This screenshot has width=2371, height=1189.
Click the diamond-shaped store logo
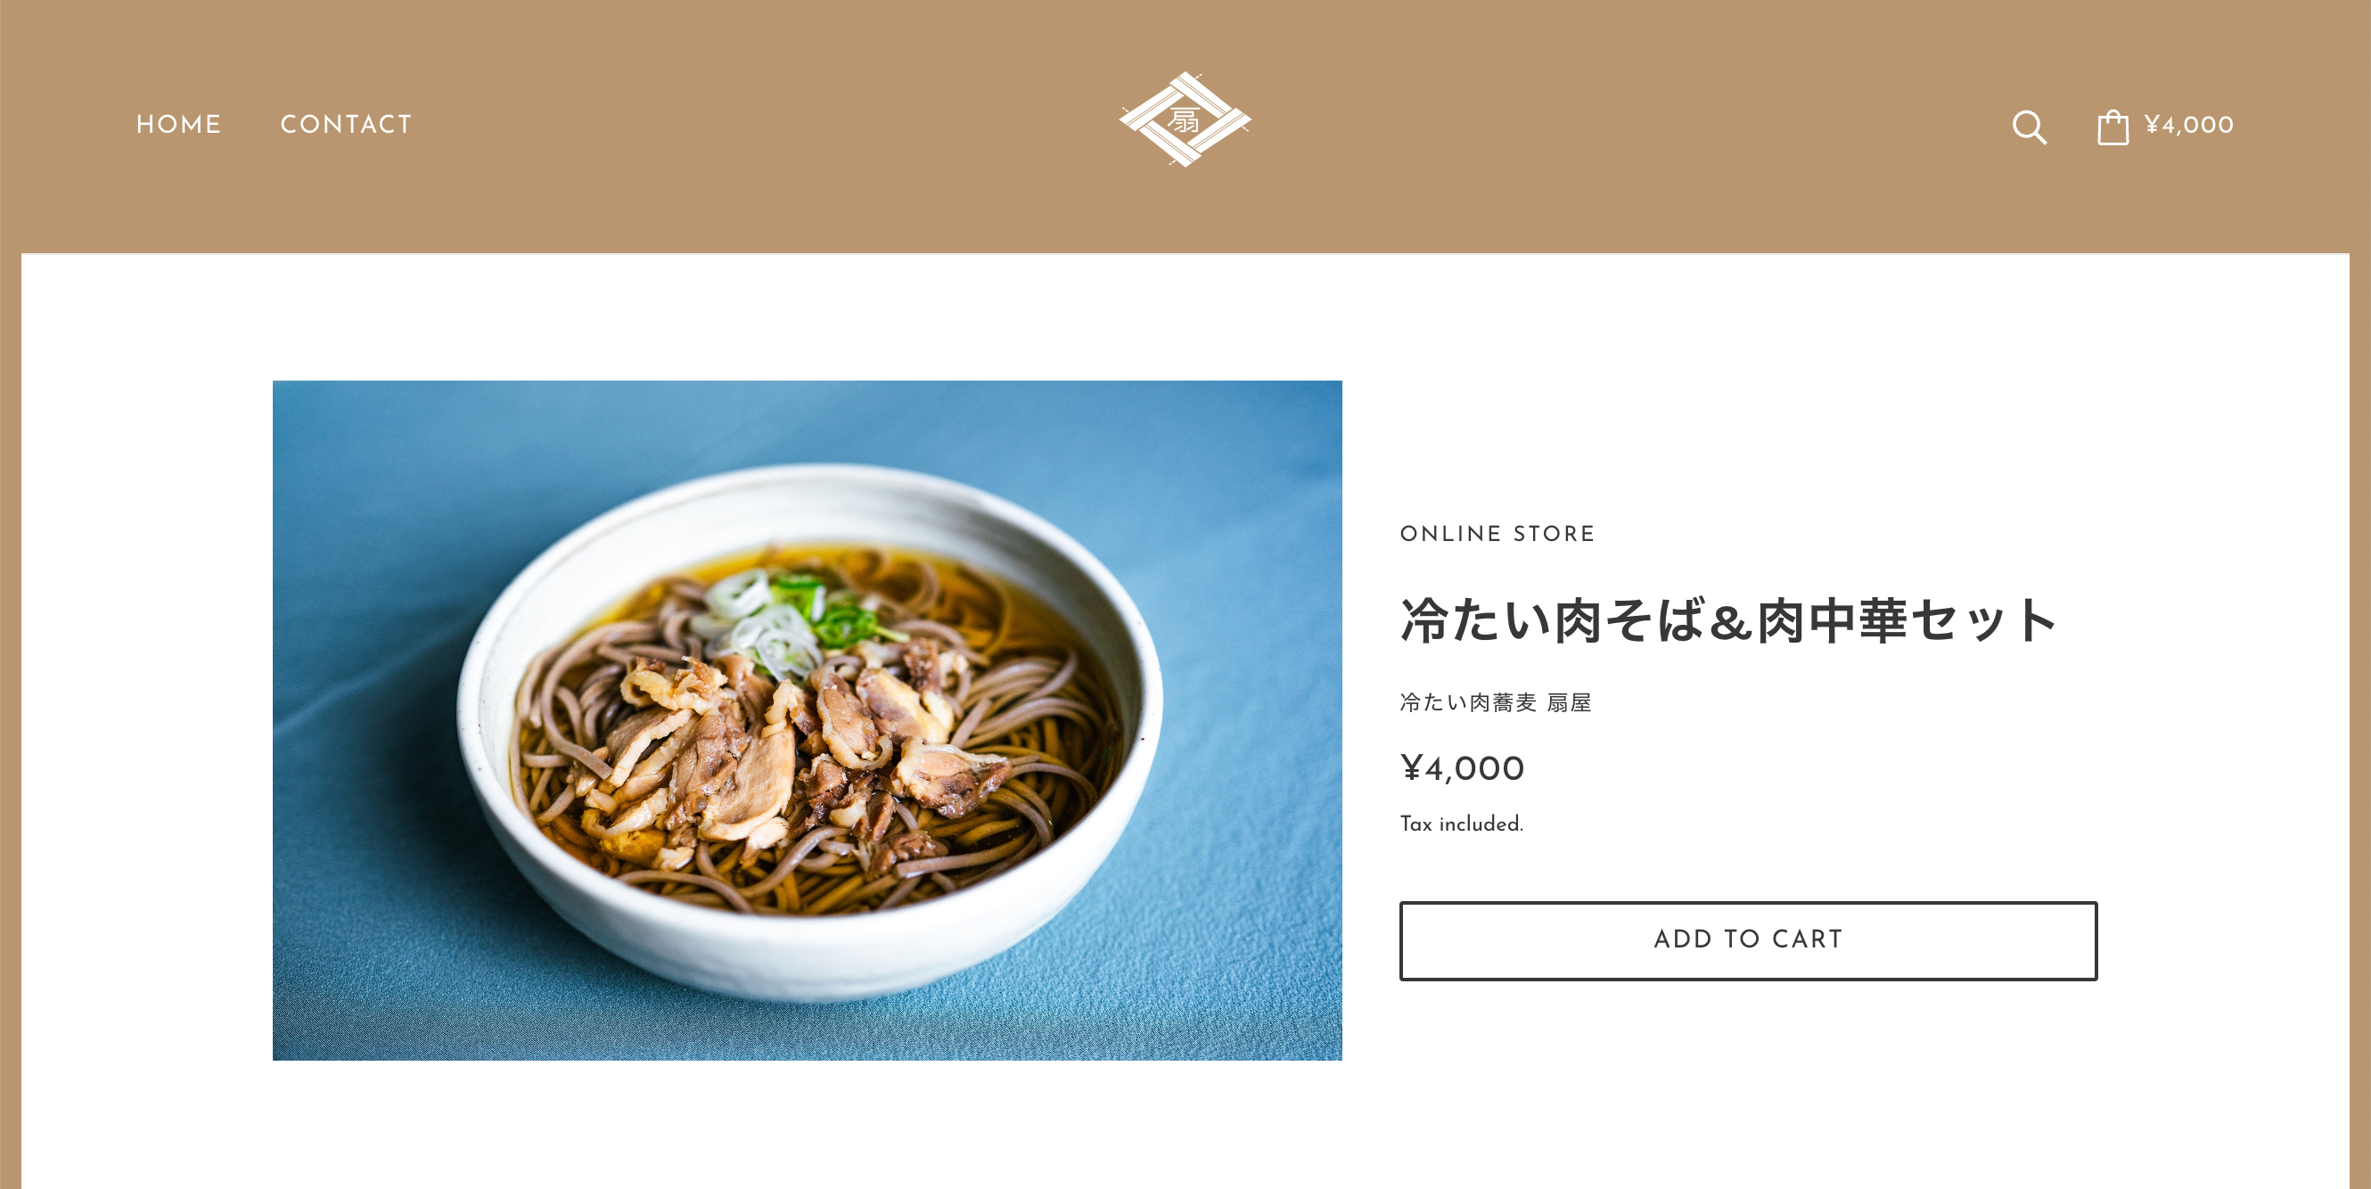pos(1185,119)
